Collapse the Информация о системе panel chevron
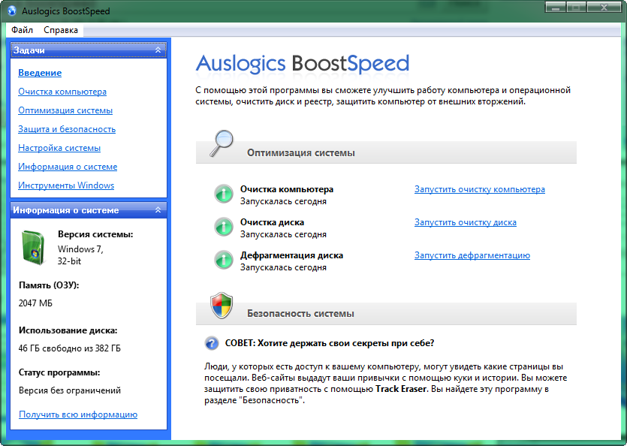This screenshot has height=446, width=627. (158, 210)
